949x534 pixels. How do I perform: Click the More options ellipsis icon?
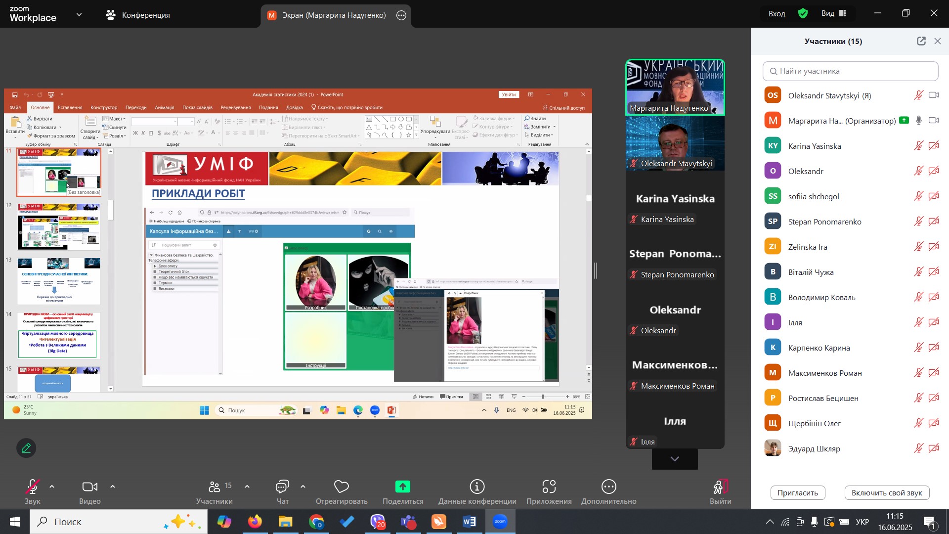pyautogui.click(x=608, y=487)
